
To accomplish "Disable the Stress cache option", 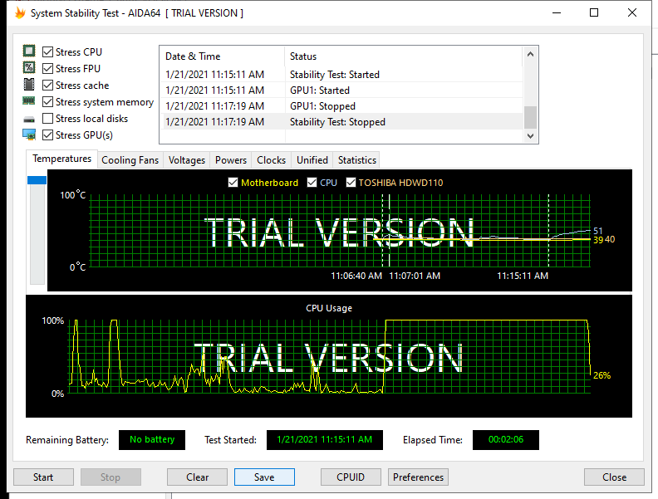I will point(48,86).
